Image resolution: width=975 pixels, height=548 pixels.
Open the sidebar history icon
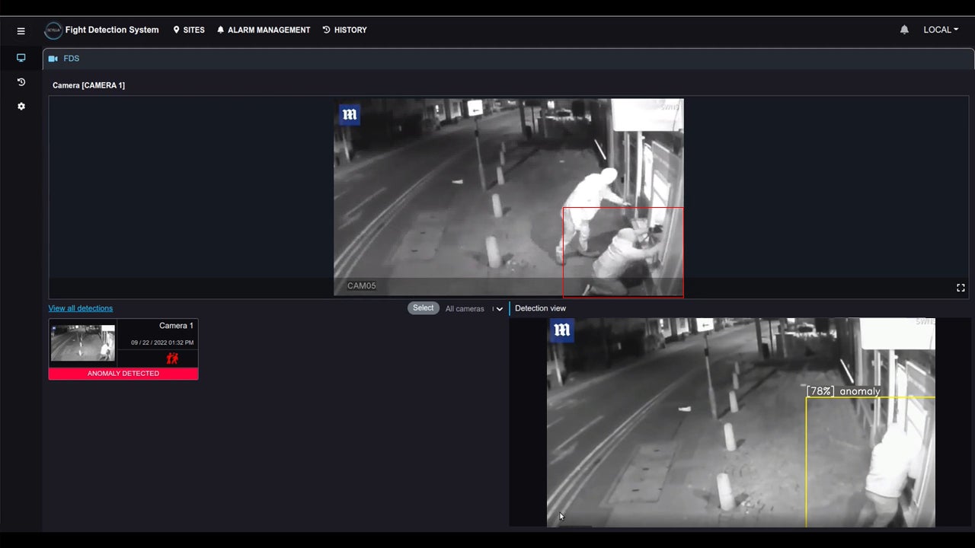(21, 82)
